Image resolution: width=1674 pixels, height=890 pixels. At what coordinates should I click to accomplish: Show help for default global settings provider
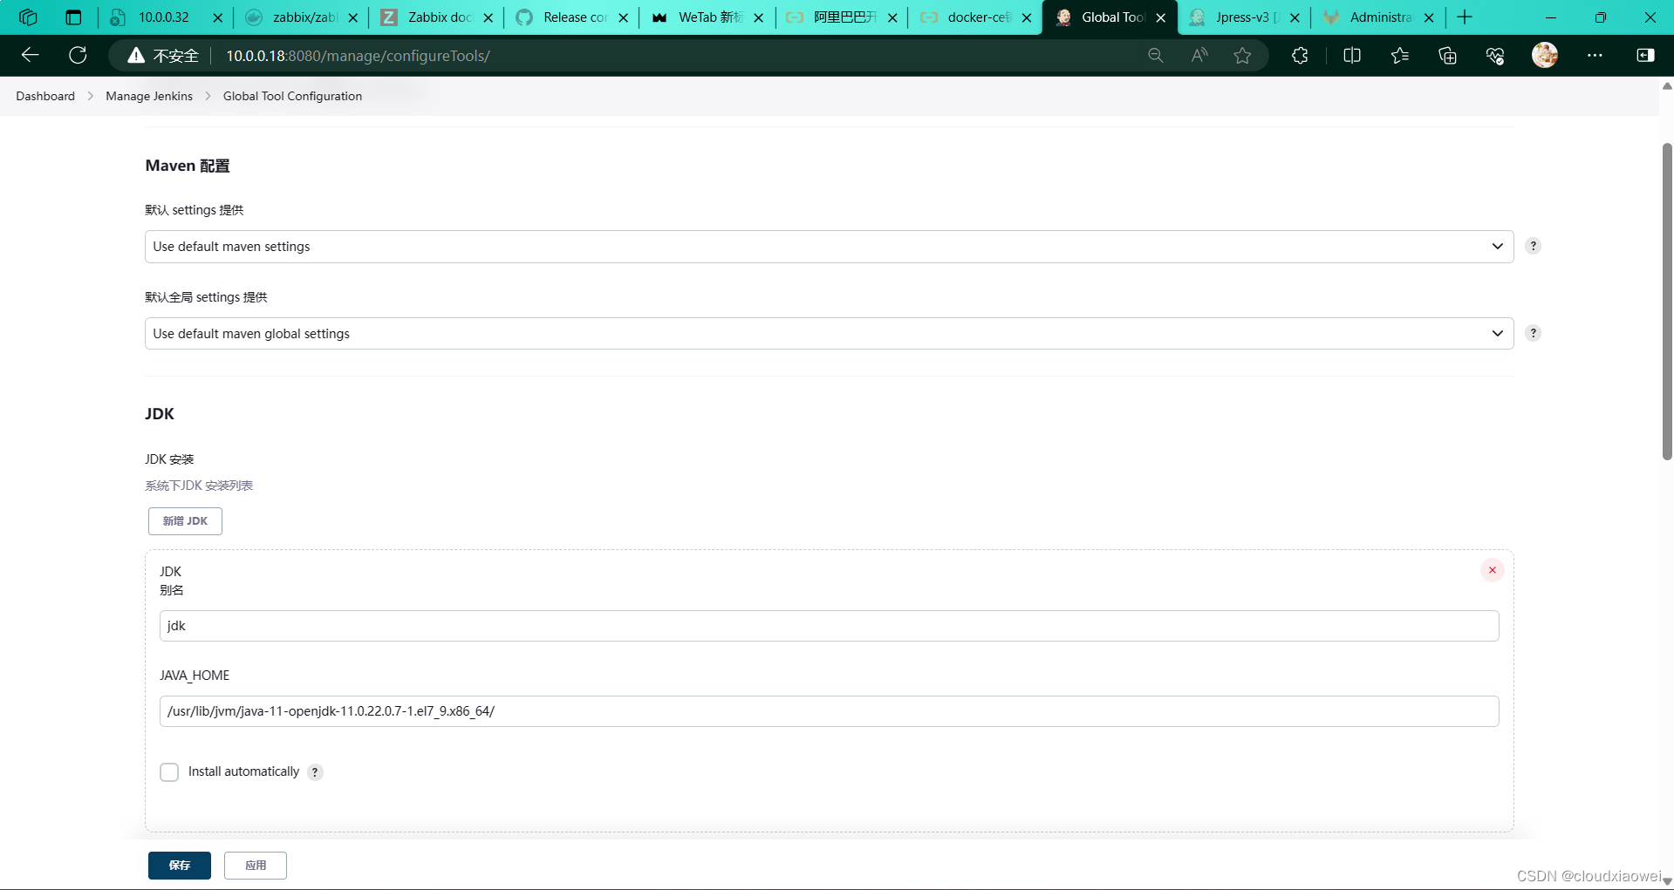tap(1533, 333)
